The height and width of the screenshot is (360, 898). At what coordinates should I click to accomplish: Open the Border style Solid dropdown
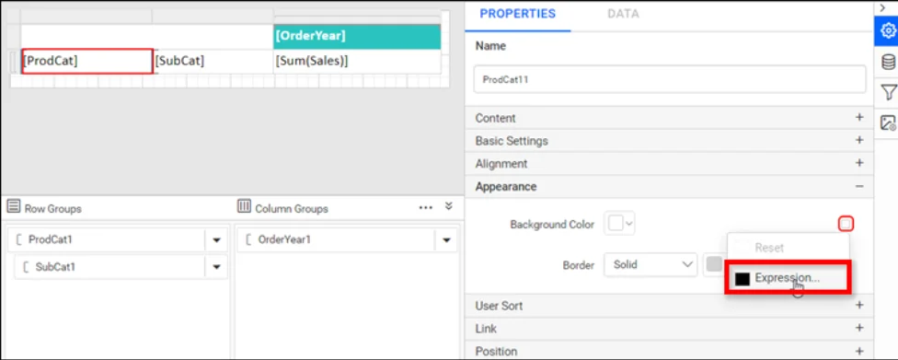[650, 265]
